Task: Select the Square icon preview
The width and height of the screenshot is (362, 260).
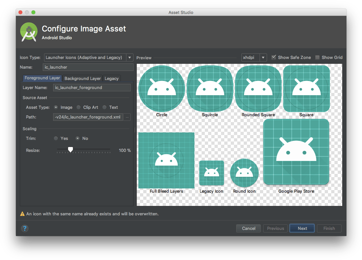Action: [306, 89]
